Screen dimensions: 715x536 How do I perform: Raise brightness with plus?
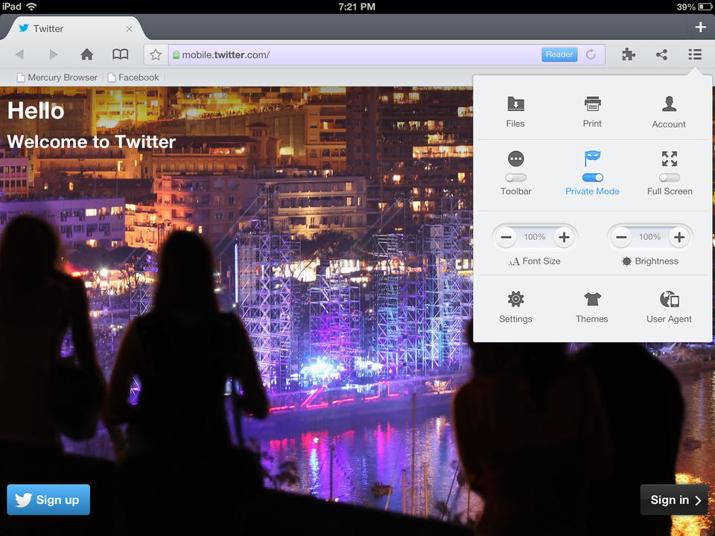[x=679, y=237]
